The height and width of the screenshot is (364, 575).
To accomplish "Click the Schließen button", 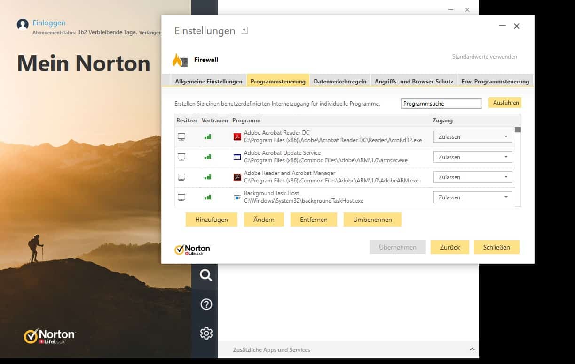I will click(x=496, y=247).
